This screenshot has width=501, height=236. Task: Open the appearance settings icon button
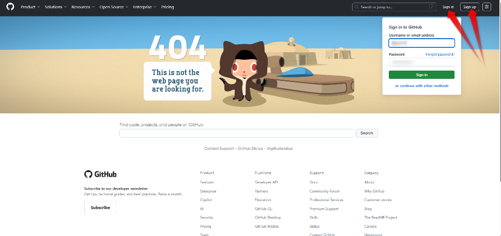(x=487, y=7)
